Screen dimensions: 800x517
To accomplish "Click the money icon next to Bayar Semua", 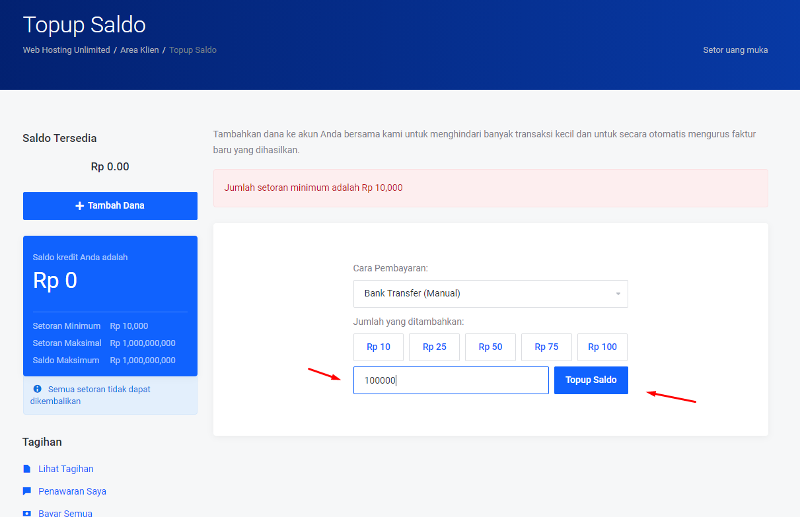I will coord(27,513).
